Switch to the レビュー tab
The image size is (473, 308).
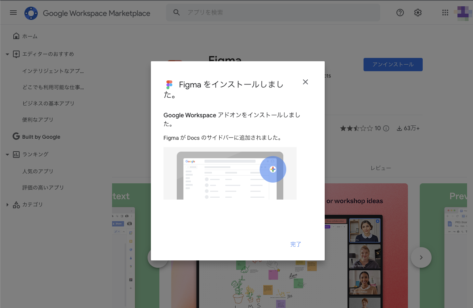click(x=381, y=168)
